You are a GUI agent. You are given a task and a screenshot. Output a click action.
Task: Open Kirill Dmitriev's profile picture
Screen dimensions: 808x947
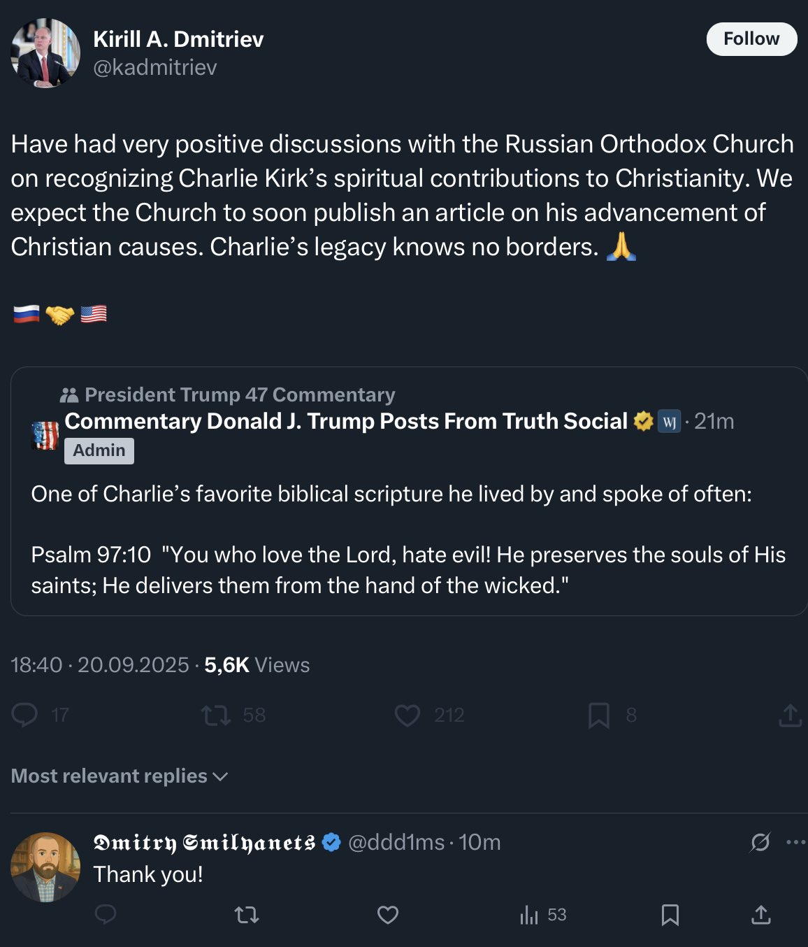[45, 53]
